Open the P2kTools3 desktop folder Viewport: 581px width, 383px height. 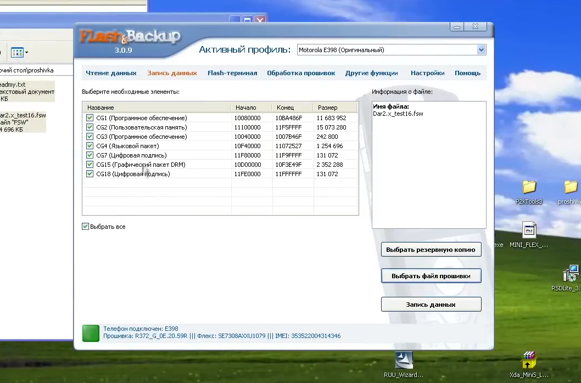[529, 188]
